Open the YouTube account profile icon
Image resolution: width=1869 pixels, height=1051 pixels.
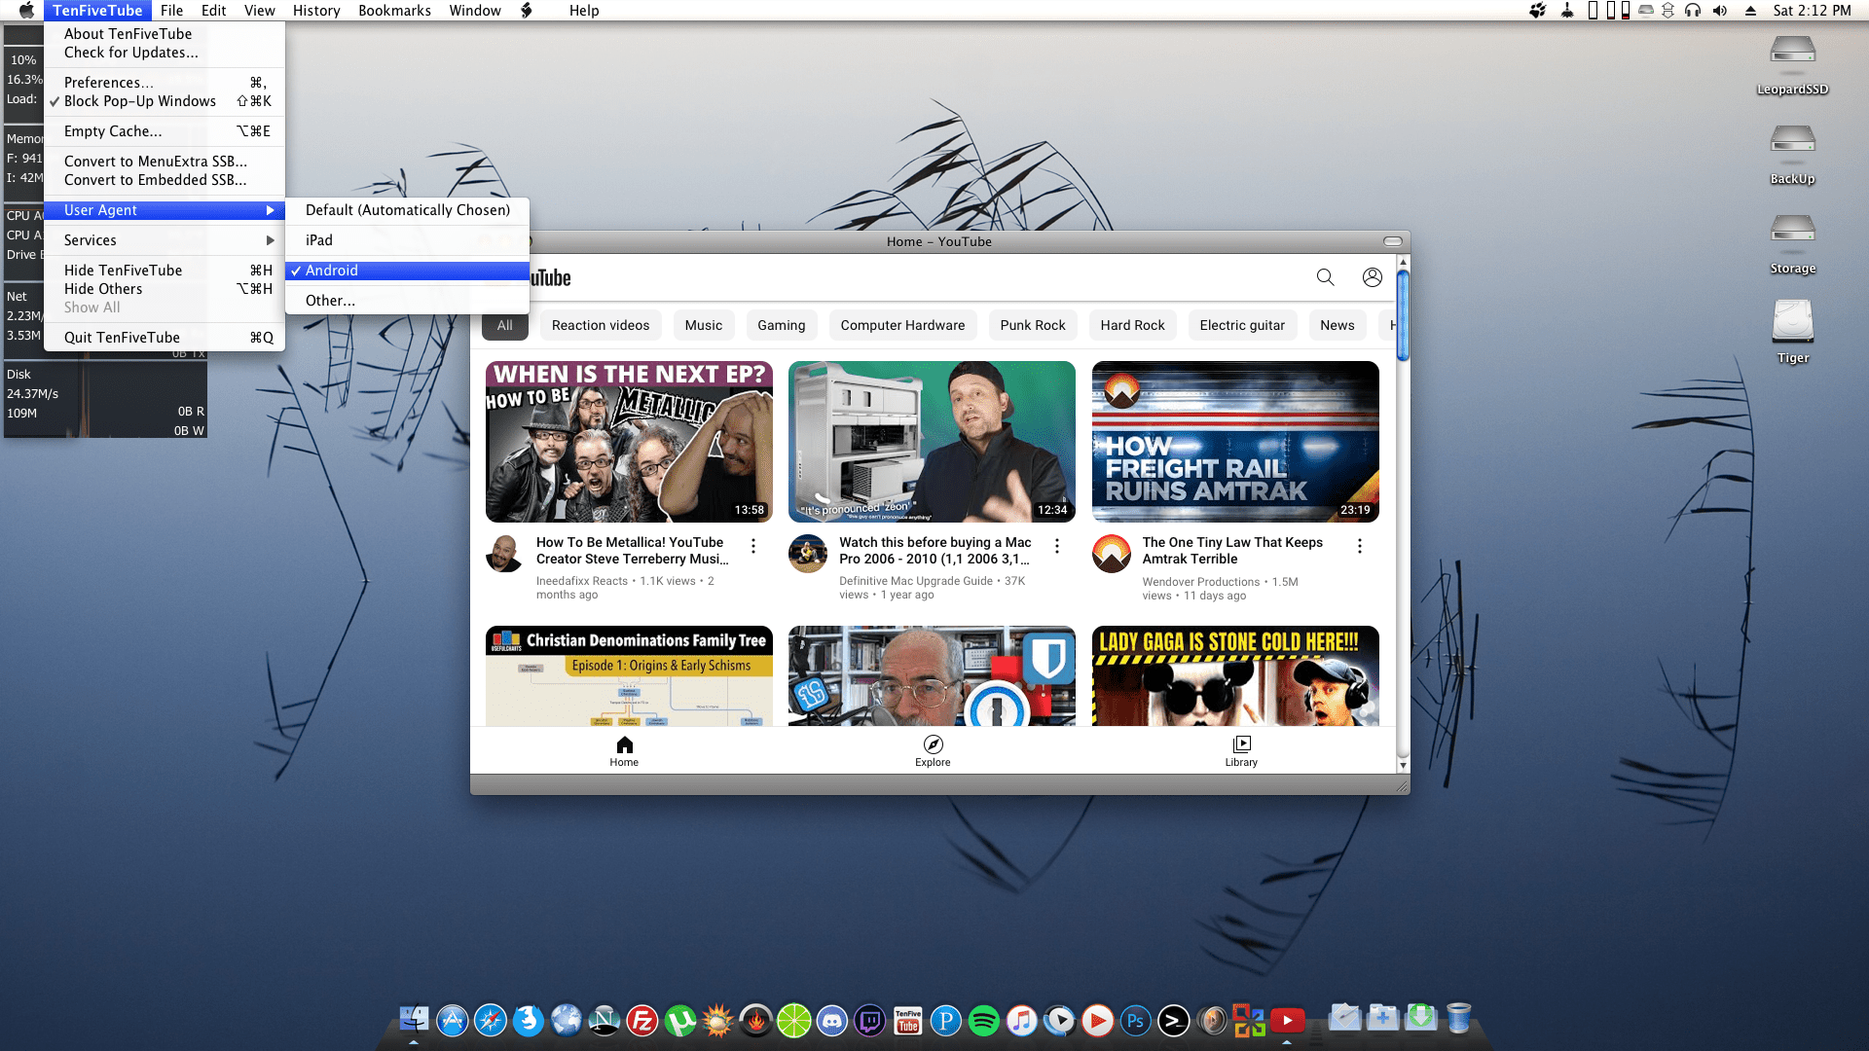[1373, 277]
